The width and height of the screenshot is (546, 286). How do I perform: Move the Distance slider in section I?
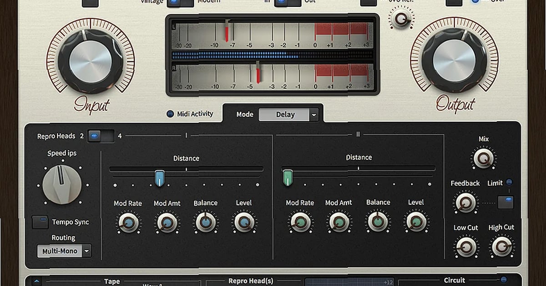(x=160, y=177)
